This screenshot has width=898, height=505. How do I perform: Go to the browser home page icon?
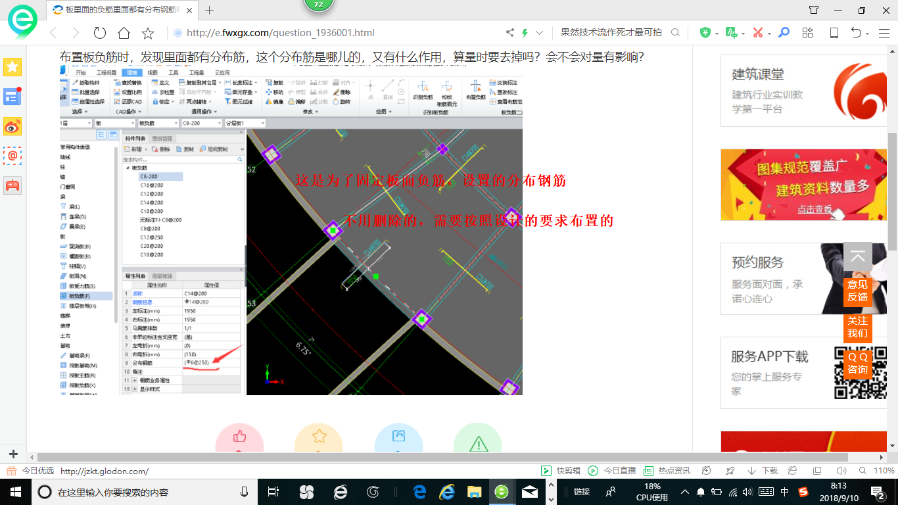[x=124, y=33]
